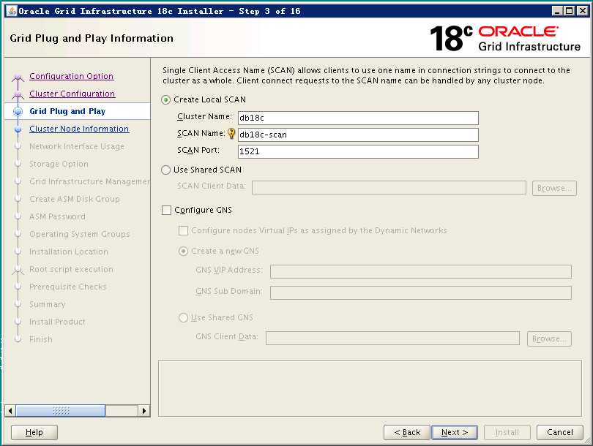The image size is (593, 446).
Task: Open the Help button
Action: (34, 432)
